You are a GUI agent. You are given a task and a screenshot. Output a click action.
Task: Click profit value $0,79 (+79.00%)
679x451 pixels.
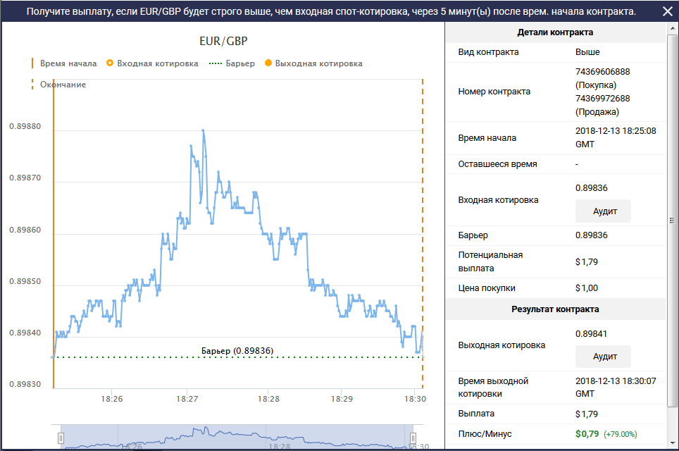coord(606,433)
